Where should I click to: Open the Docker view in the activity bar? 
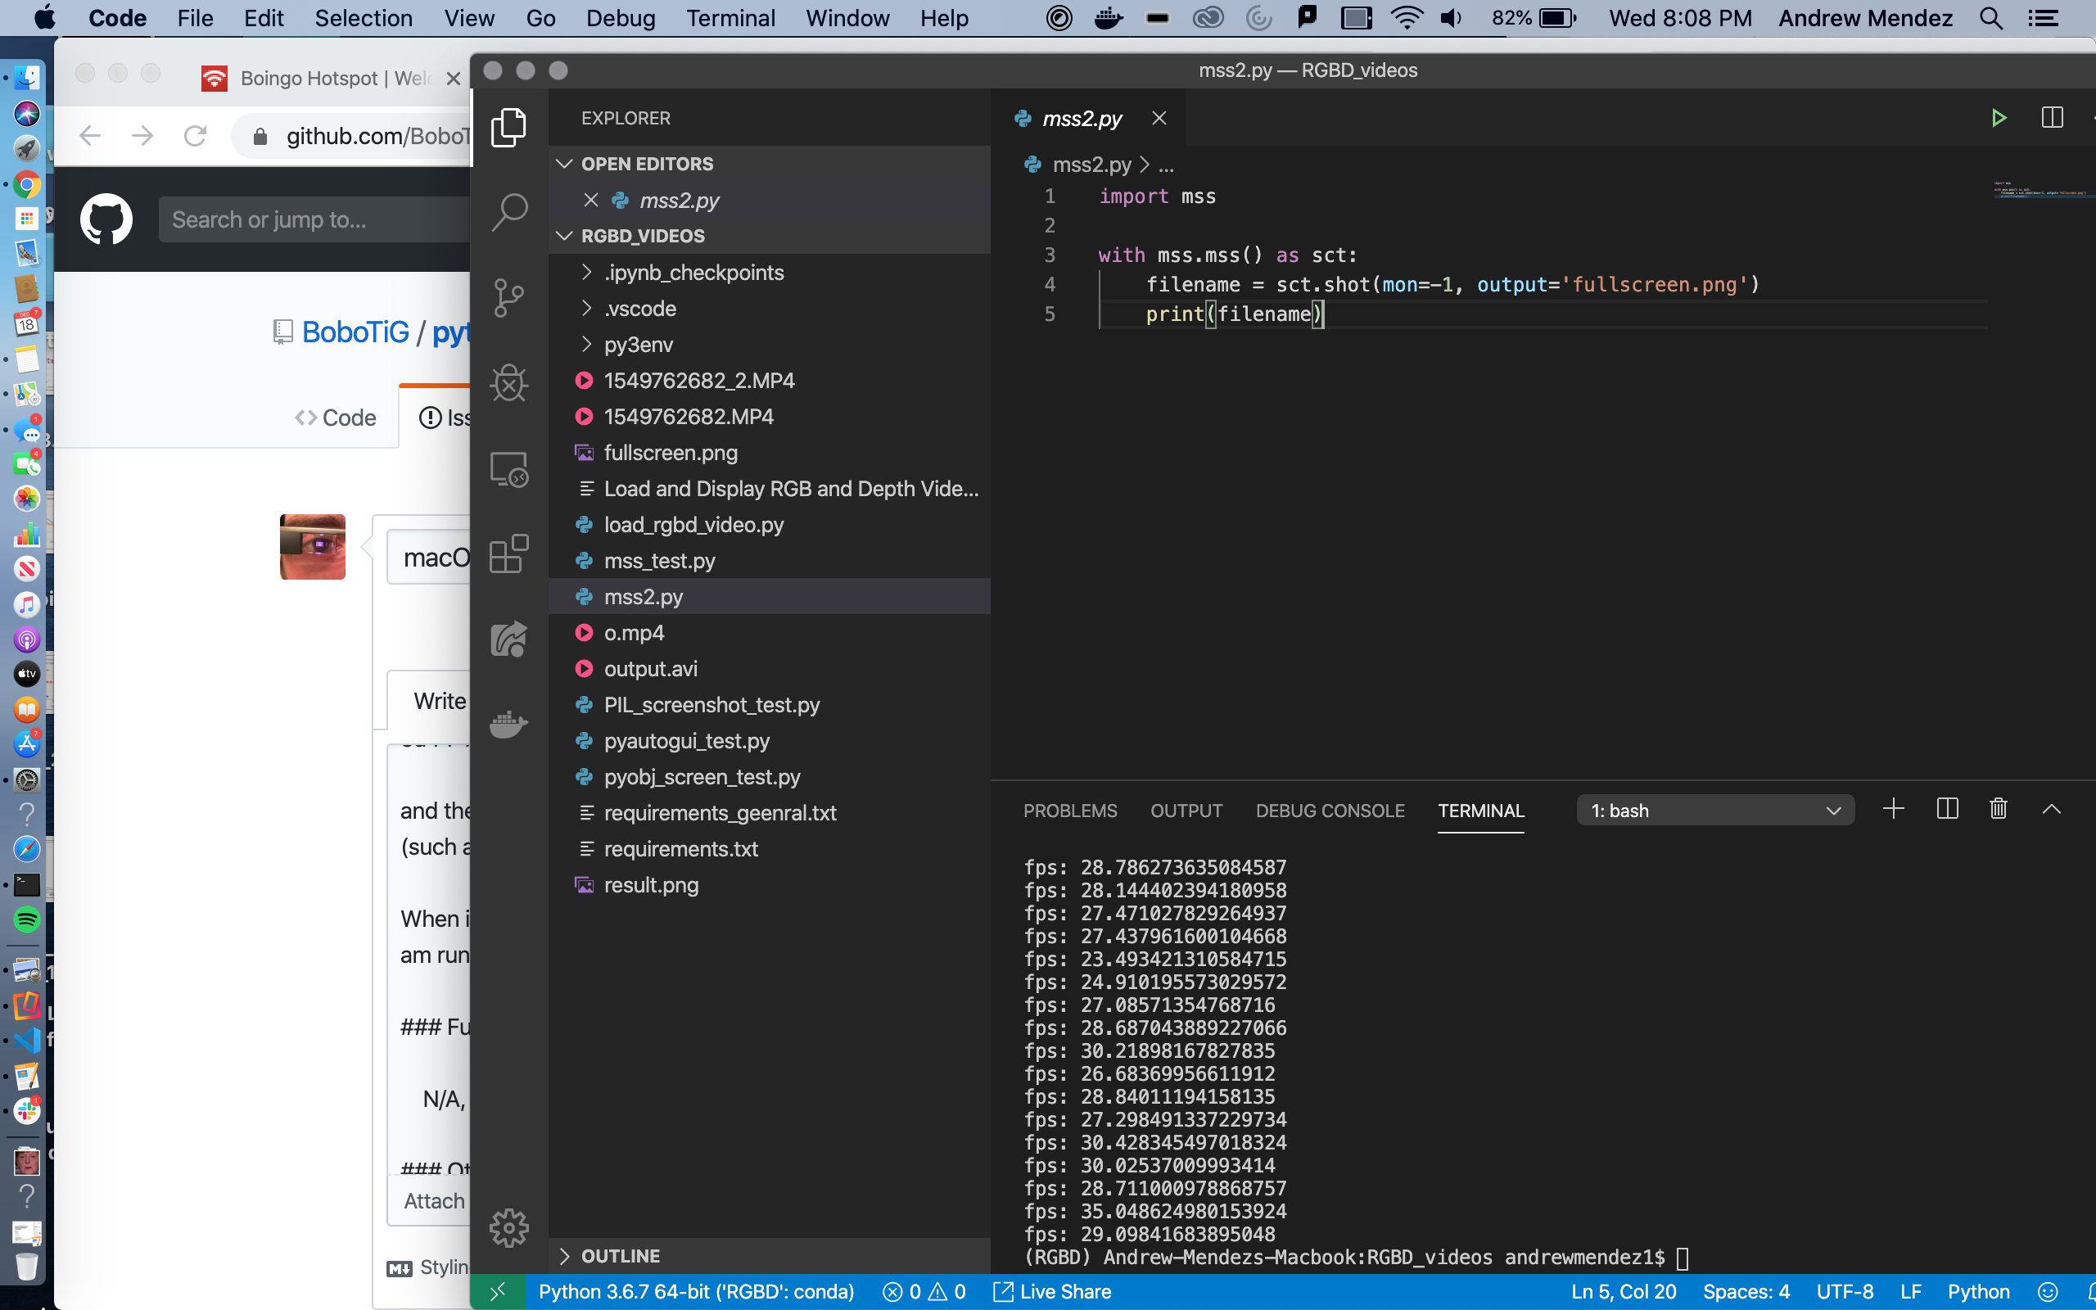(509, 724)
